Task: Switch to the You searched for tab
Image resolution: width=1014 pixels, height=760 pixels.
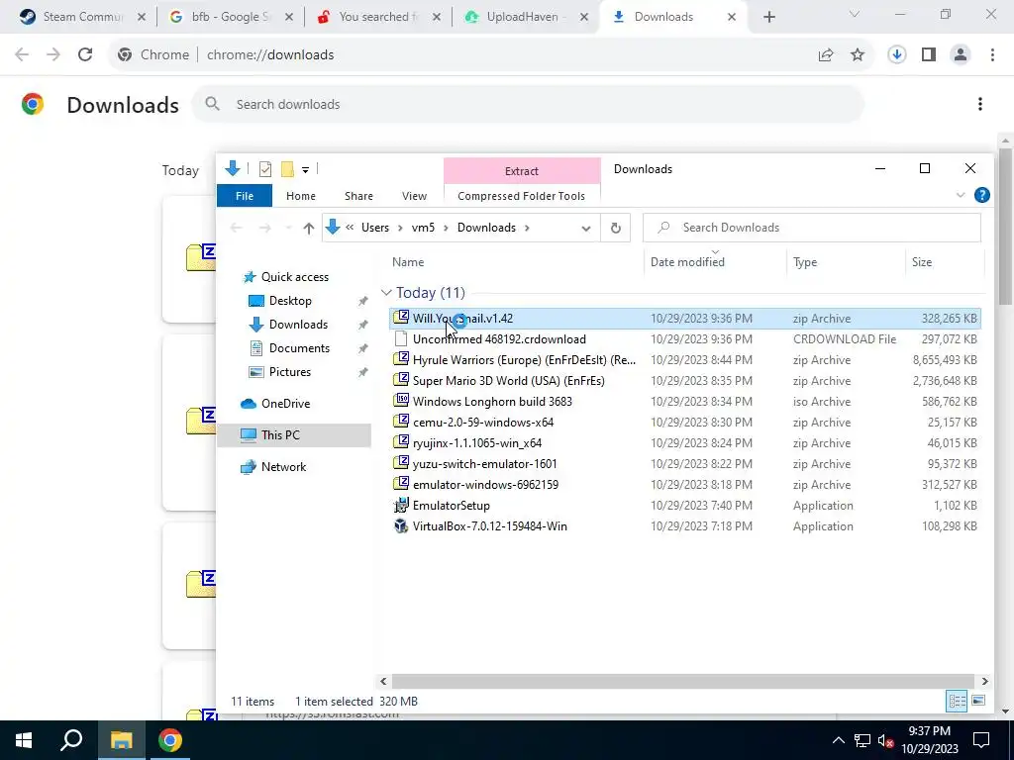Action: pyautogui.click(x=379, y=17)
